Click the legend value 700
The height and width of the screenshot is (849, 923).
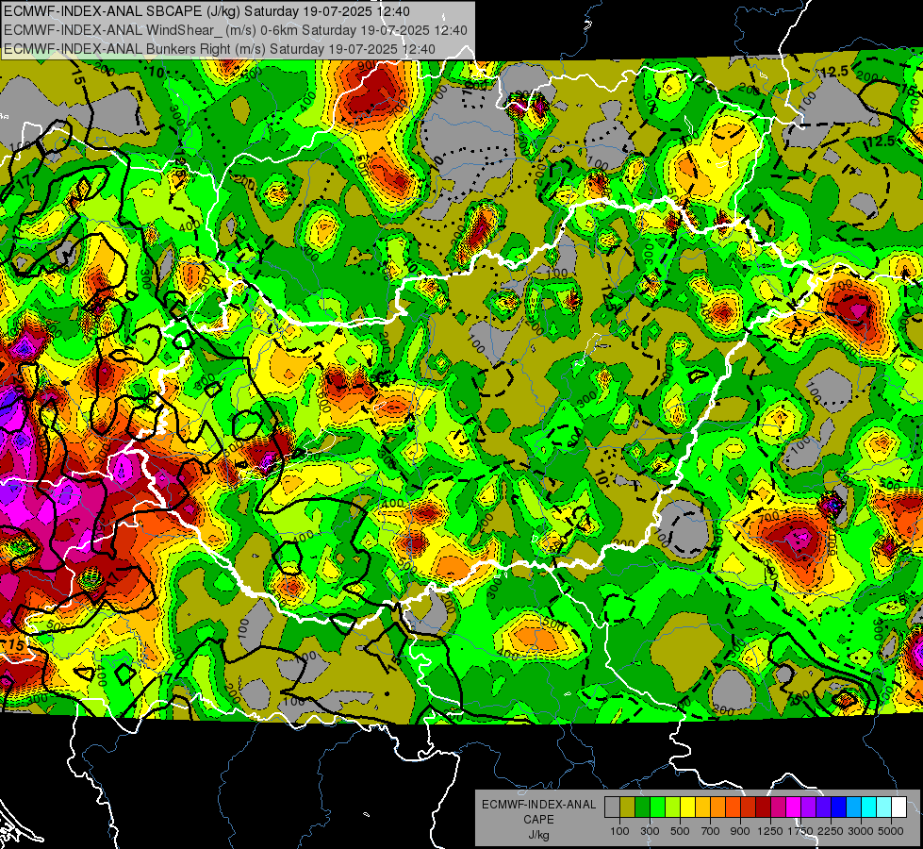coord(711,831)
